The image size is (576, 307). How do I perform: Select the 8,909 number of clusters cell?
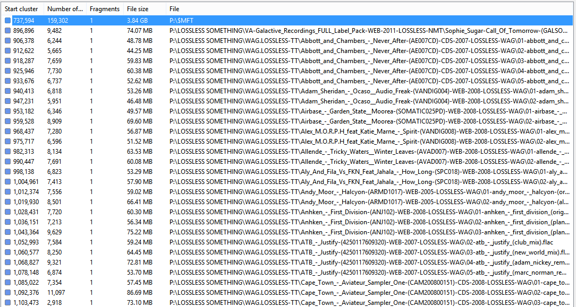(54, 120)
